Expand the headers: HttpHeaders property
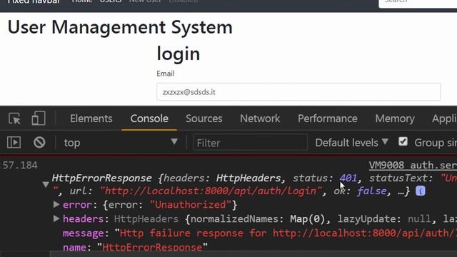 coord(56,218)
